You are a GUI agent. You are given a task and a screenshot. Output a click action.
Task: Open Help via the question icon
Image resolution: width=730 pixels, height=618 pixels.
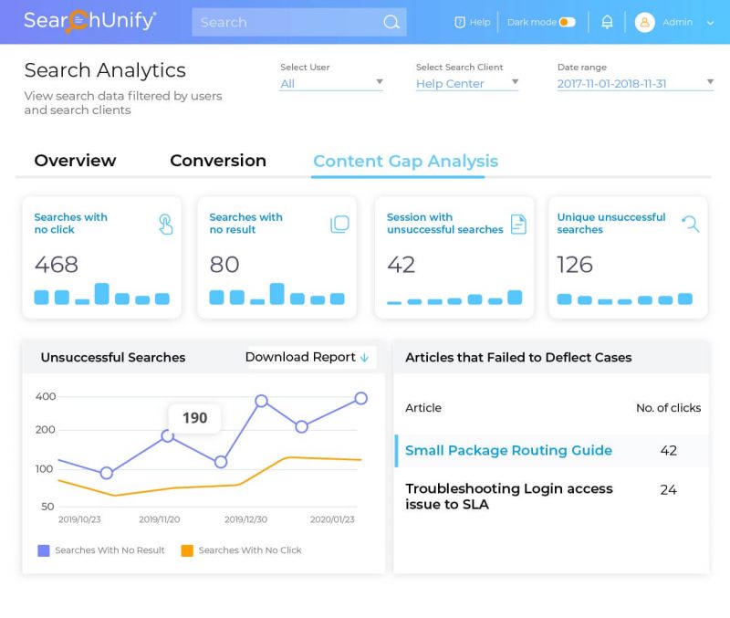(x=460, y=22)
